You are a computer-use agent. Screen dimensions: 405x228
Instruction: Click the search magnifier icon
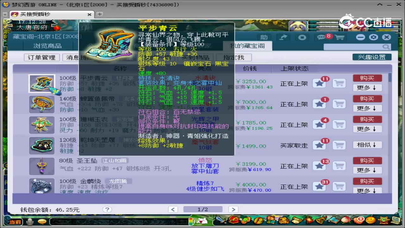[386, 47]
